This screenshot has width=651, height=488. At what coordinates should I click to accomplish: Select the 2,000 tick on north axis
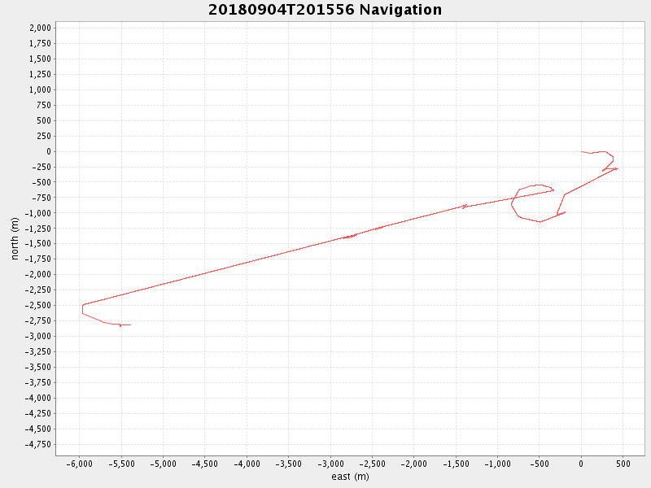click(x=40, y=28)
